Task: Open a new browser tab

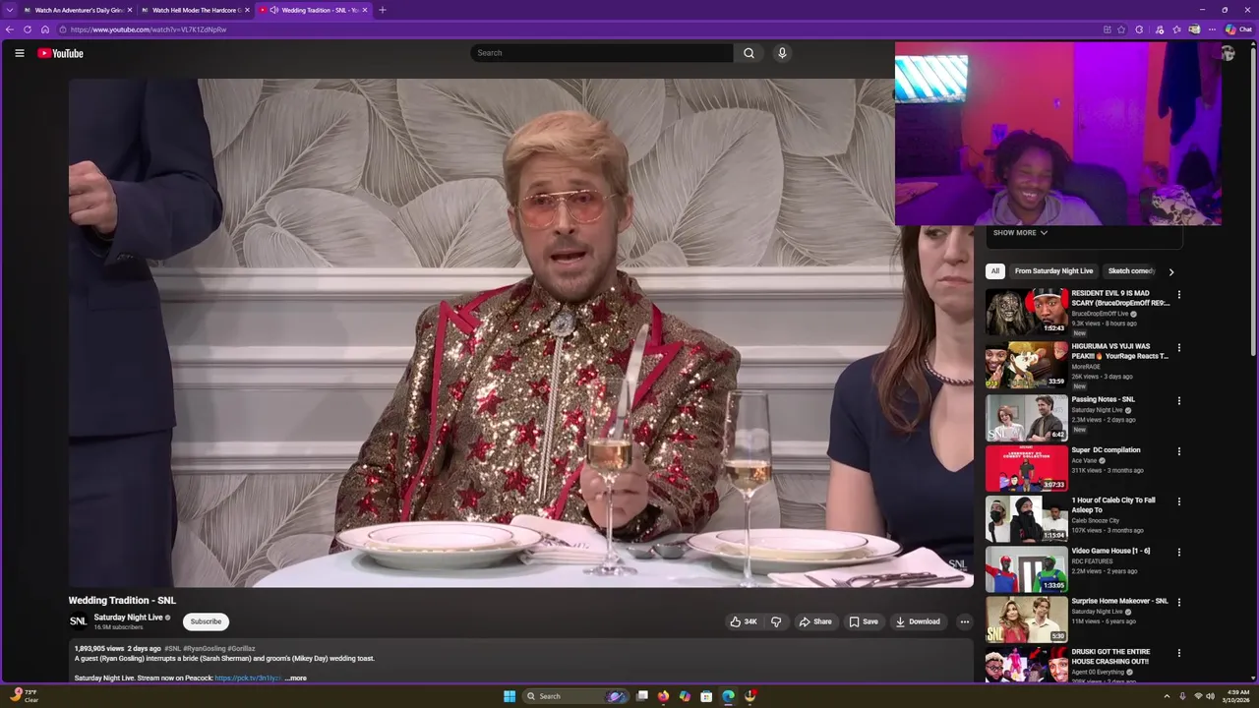Action: [x=383, y=10]
